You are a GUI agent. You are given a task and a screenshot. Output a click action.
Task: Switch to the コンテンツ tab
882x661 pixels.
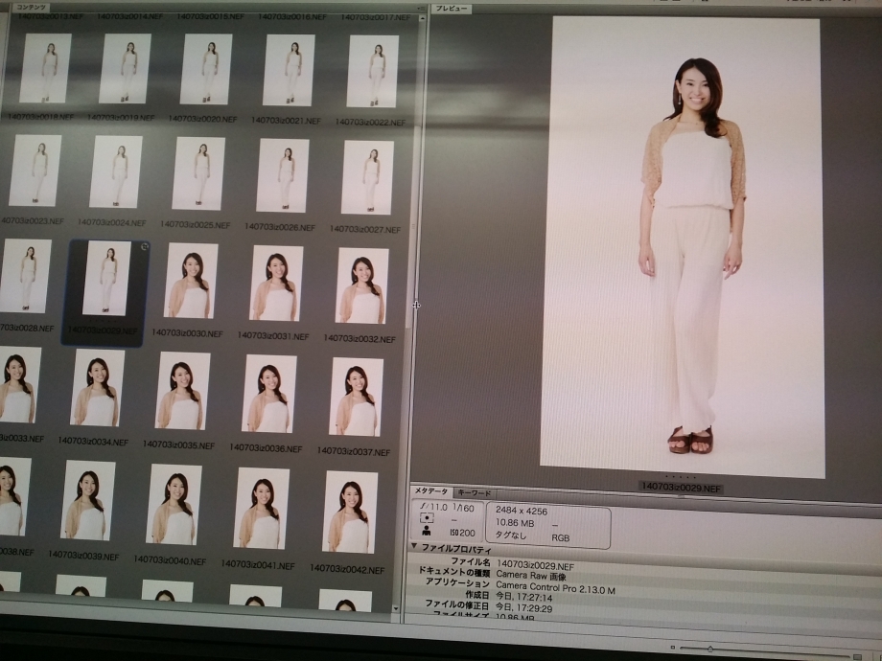(x=31, y=8)
